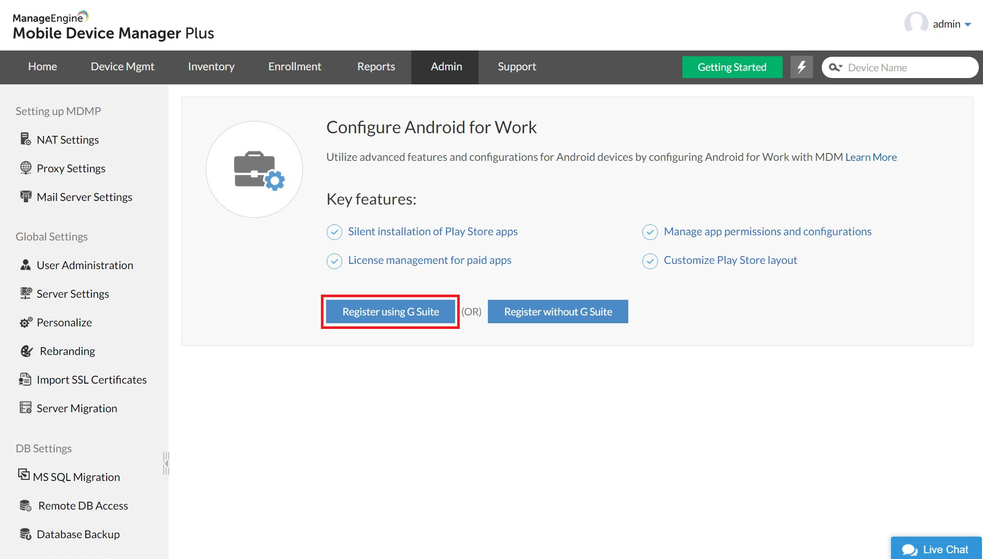Open Server Settings
This screenshot has height=559, width=983.
pos(73,294)
